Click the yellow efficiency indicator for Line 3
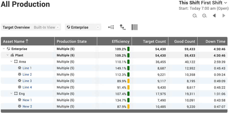The image size is (229, 113). (x=128, y=81)
